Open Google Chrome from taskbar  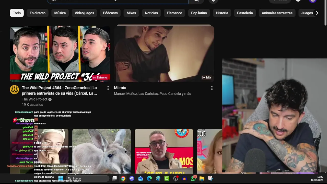click(123, 178)
